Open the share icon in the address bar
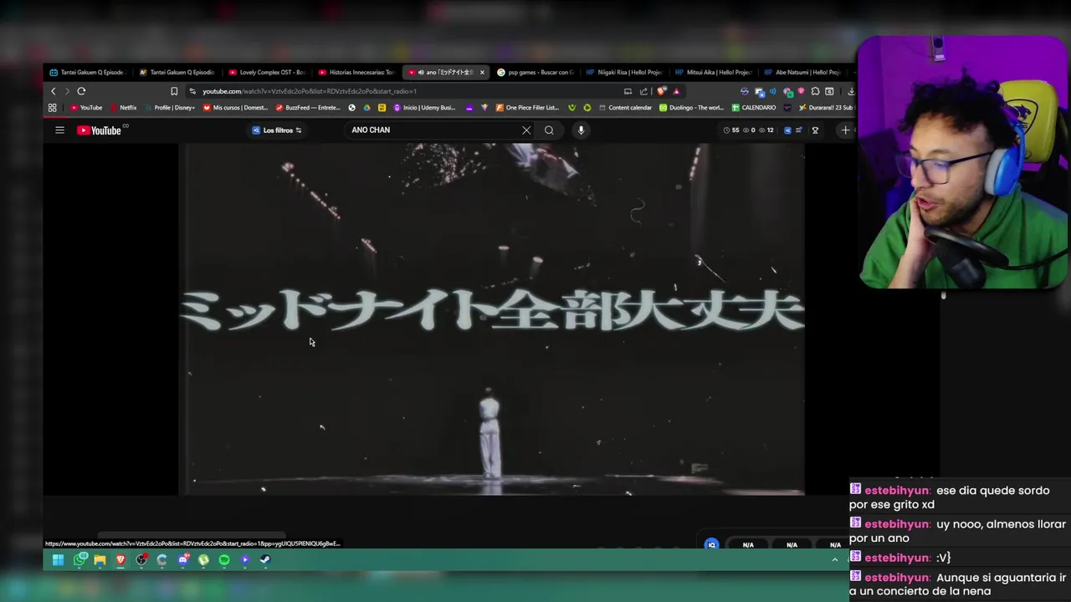This screenshot has width=1071, height=602. (x=643, y=91)
